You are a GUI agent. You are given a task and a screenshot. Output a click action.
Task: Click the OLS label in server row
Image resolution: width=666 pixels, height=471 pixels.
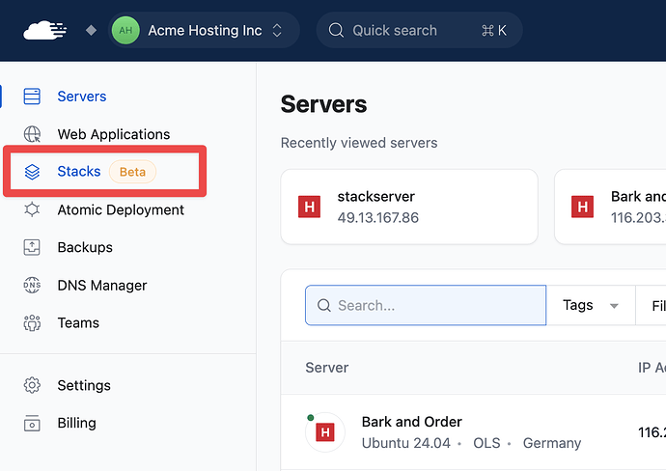(x=486, y=443)
